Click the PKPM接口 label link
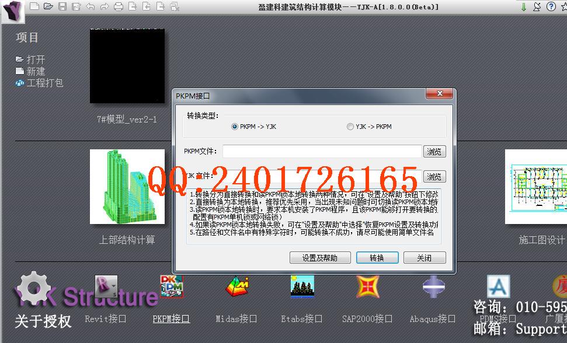The image size is (567, 343). [x=171, y=319]
